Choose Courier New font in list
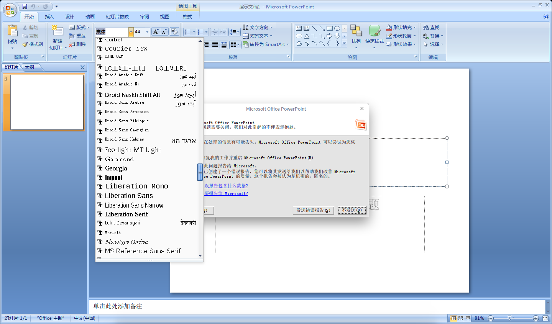 point(147,49)
